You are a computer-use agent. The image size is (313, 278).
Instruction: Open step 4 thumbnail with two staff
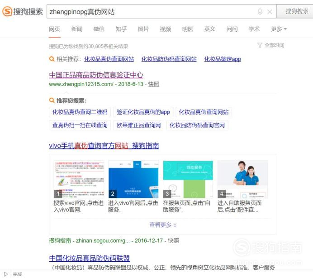(242, 179)
